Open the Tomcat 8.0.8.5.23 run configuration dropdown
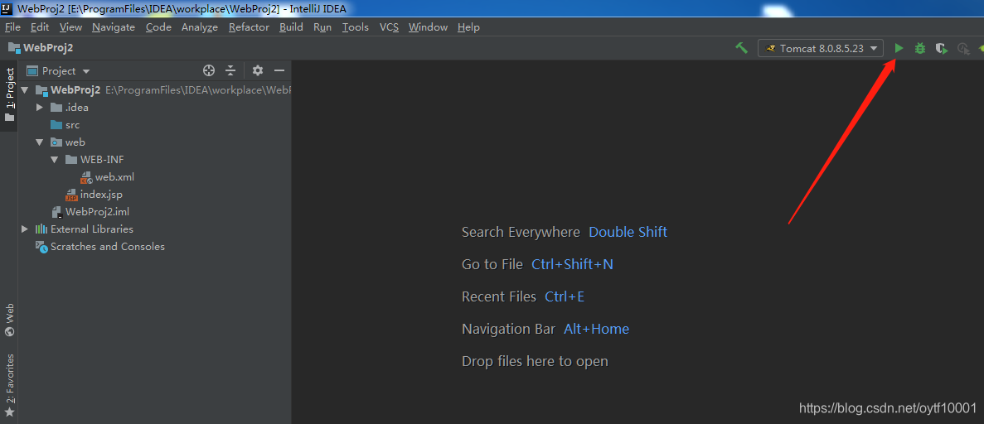 821,48
